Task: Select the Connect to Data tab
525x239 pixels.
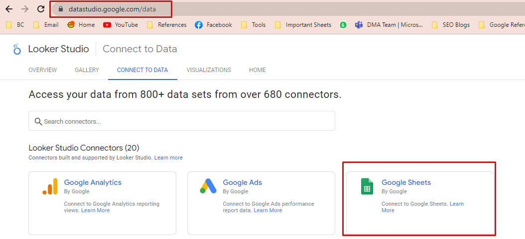Action: pyautogui.click(x=142, y=70)
